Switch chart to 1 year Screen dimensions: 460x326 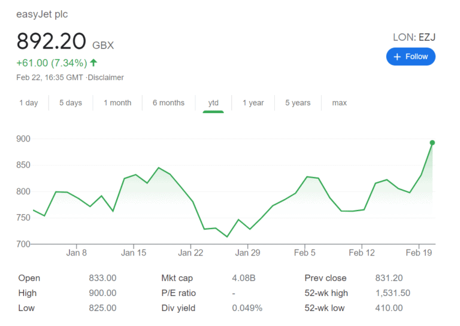tap(253, 103)
